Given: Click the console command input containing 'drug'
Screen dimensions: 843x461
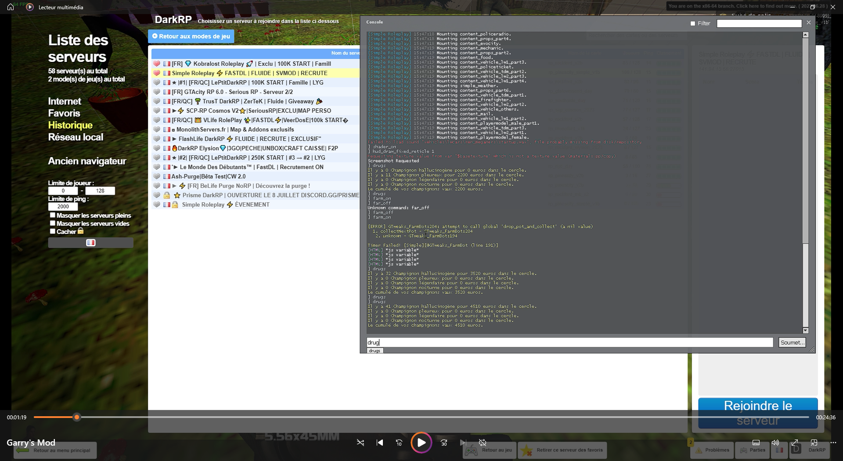Looking at the screenshot, I should pyautogui.click(x=569, y=342).
